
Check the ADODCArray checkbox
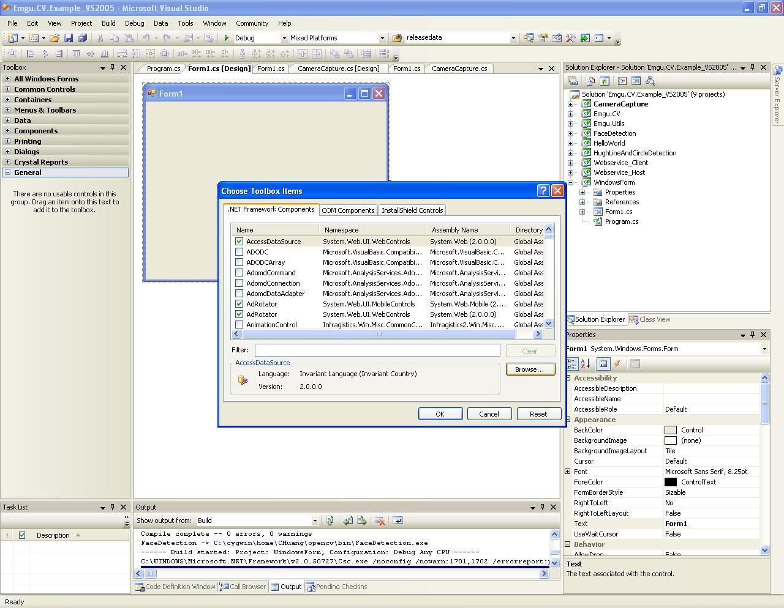coord(239,262)
